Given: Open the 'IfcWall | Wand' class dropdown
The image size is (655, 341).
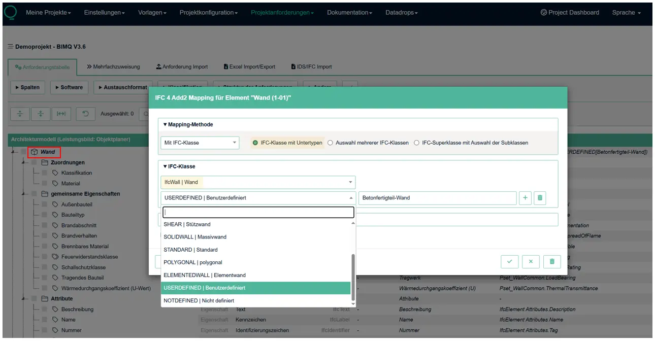Looking at the screenshot, I should 258,182.
